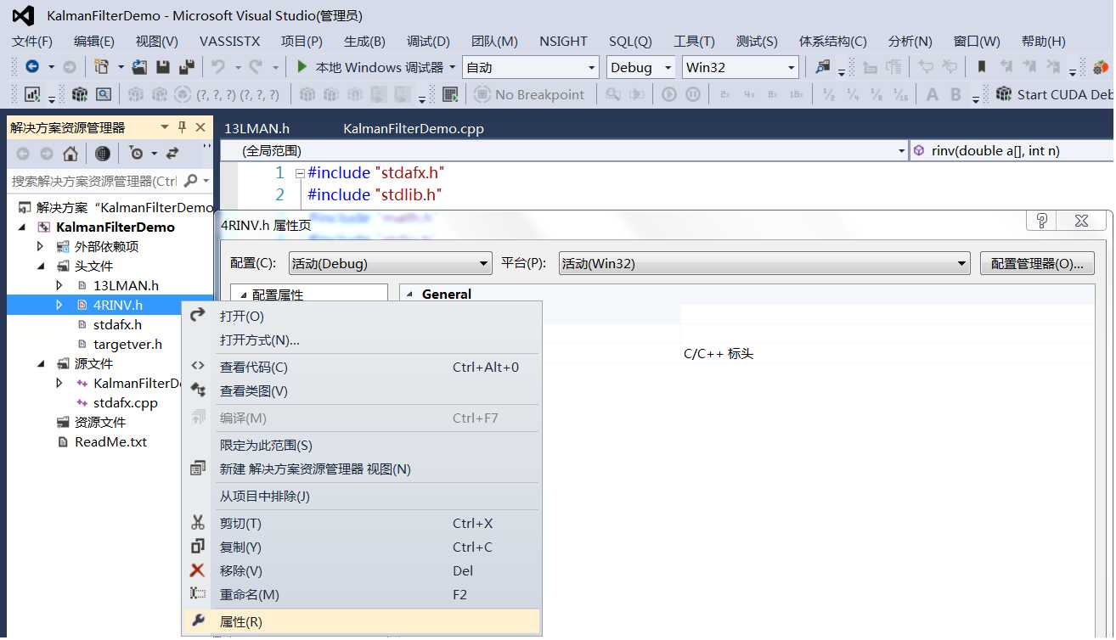The width and height of the screenshot is (1116, 640).
Task: Click the globe view icon in Solution Explorer
Action: pyautogui.click(x=103, y=154)
